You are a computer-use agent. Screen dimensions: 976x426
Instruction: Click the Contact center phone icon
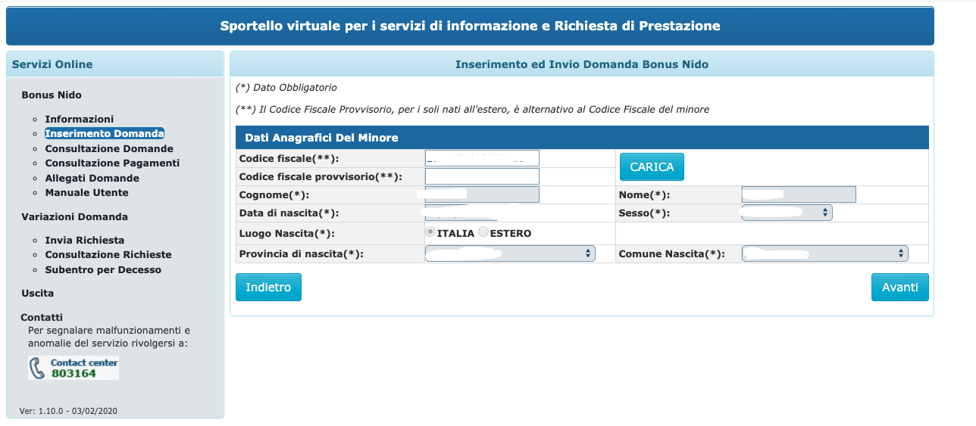pos(74,368)
